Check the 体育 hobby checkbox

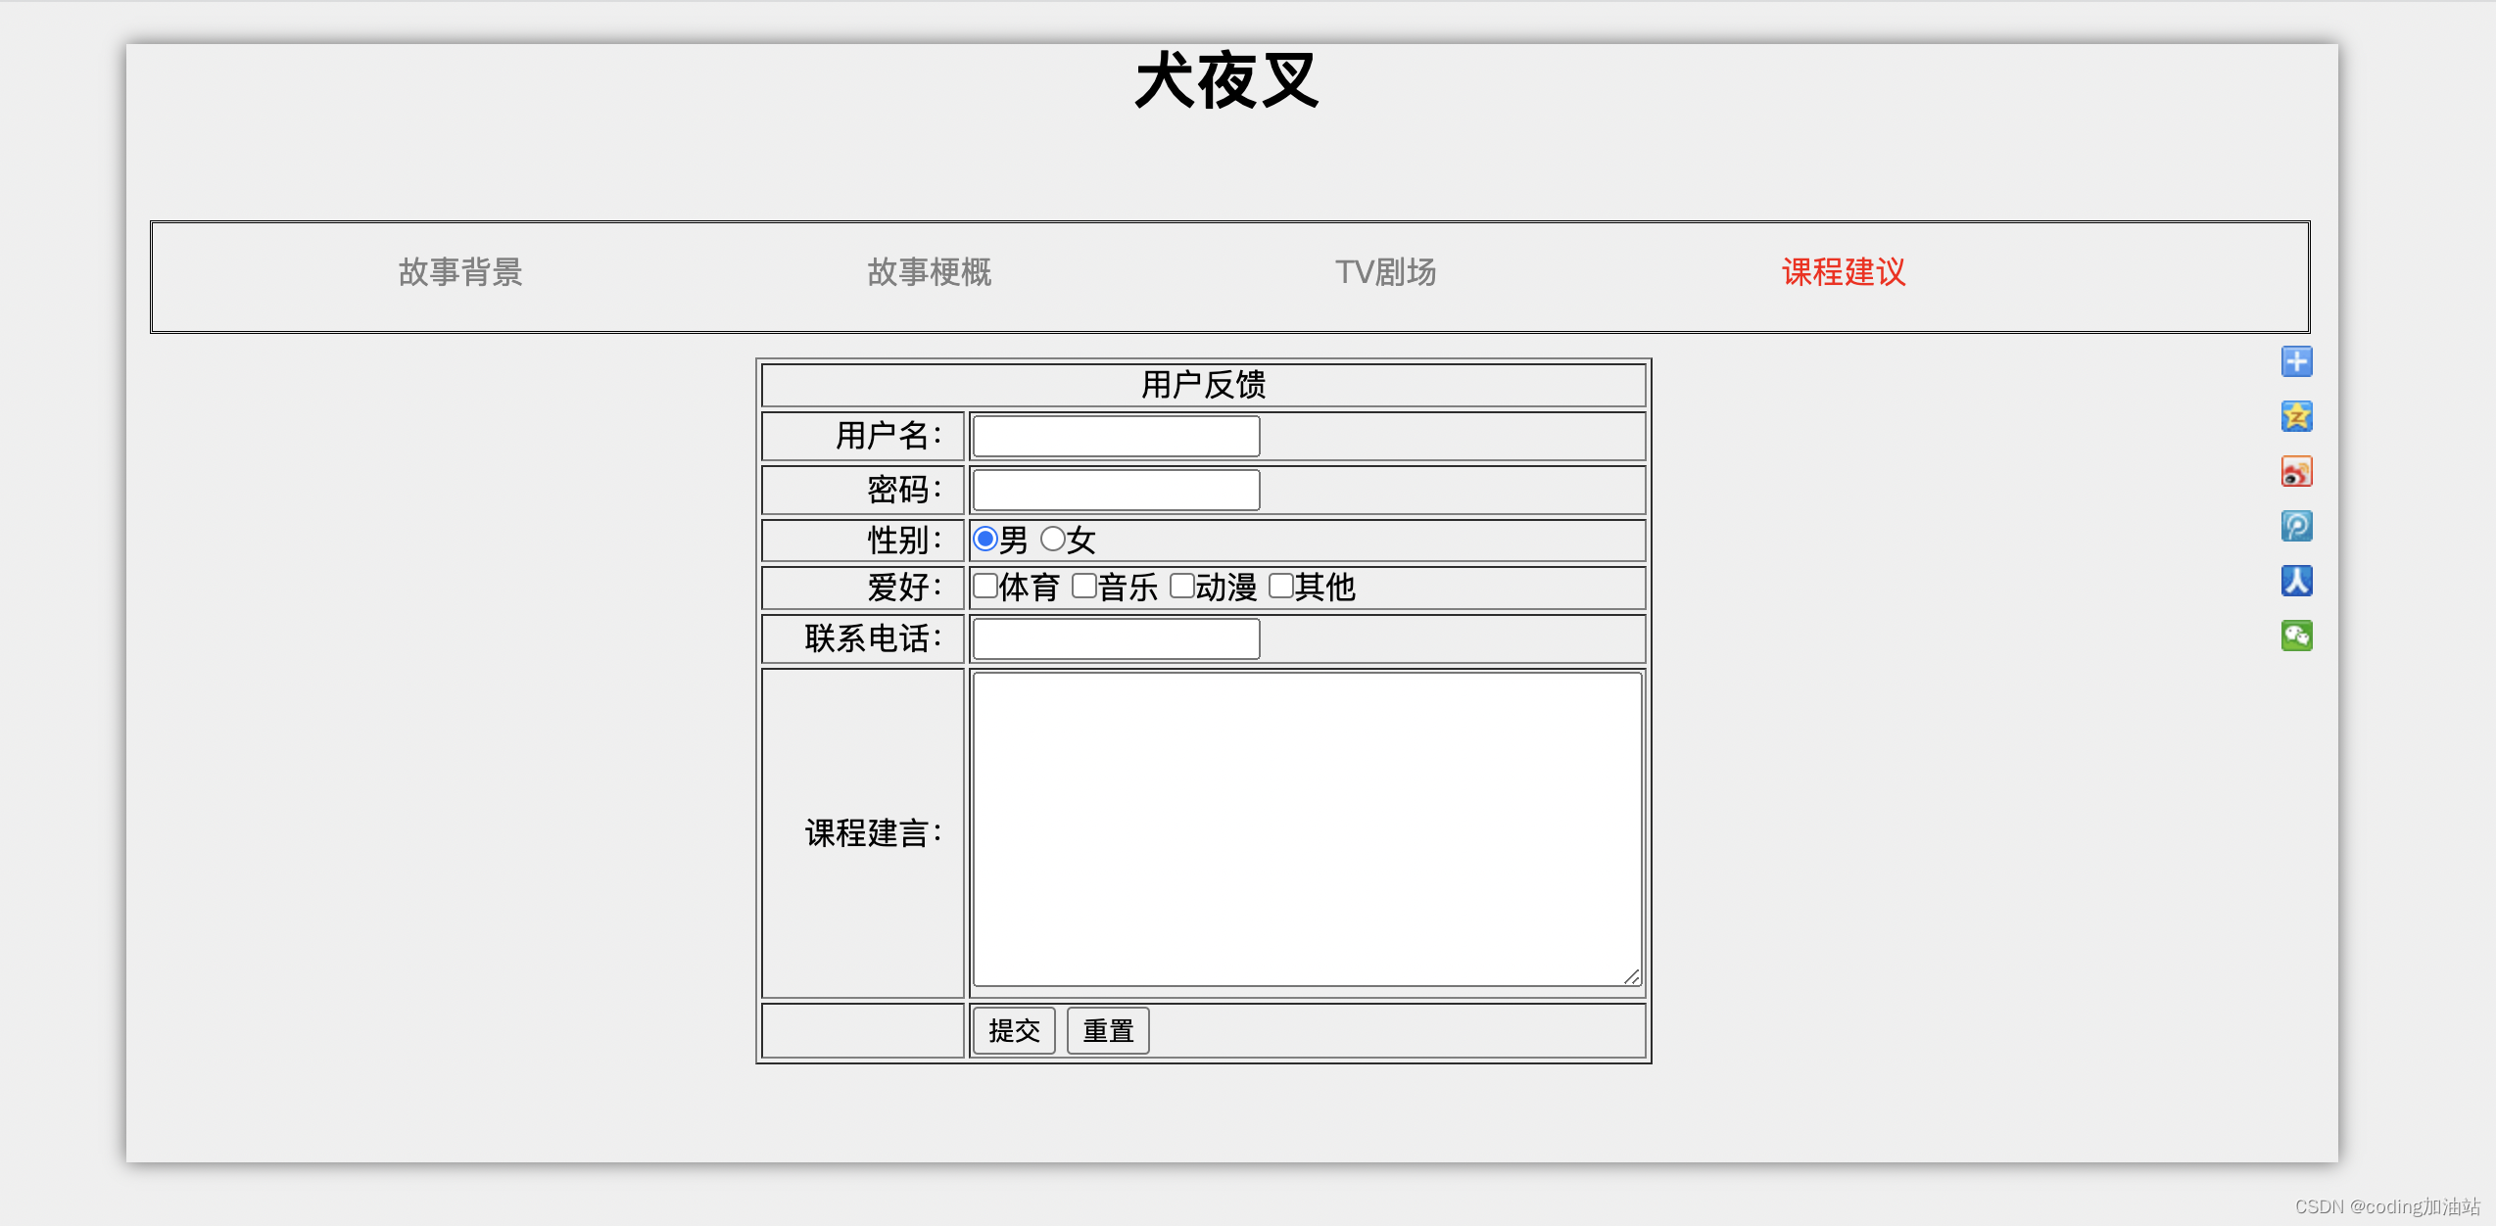(985, 586)
